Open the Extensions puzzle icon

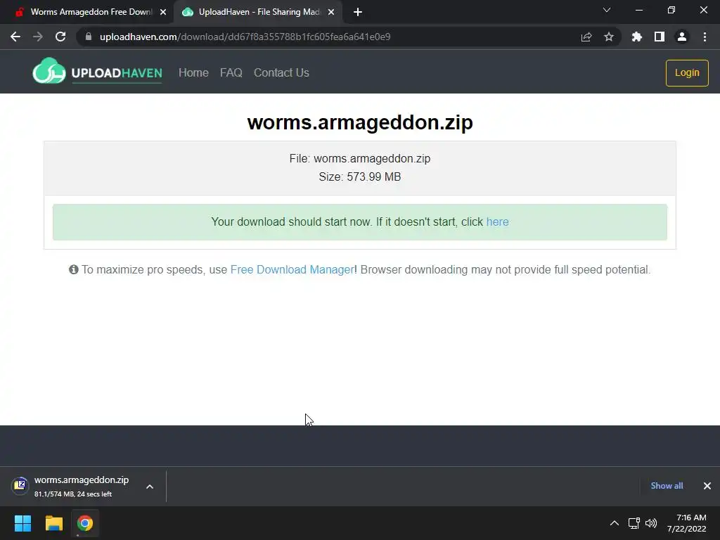coord(636,37)
